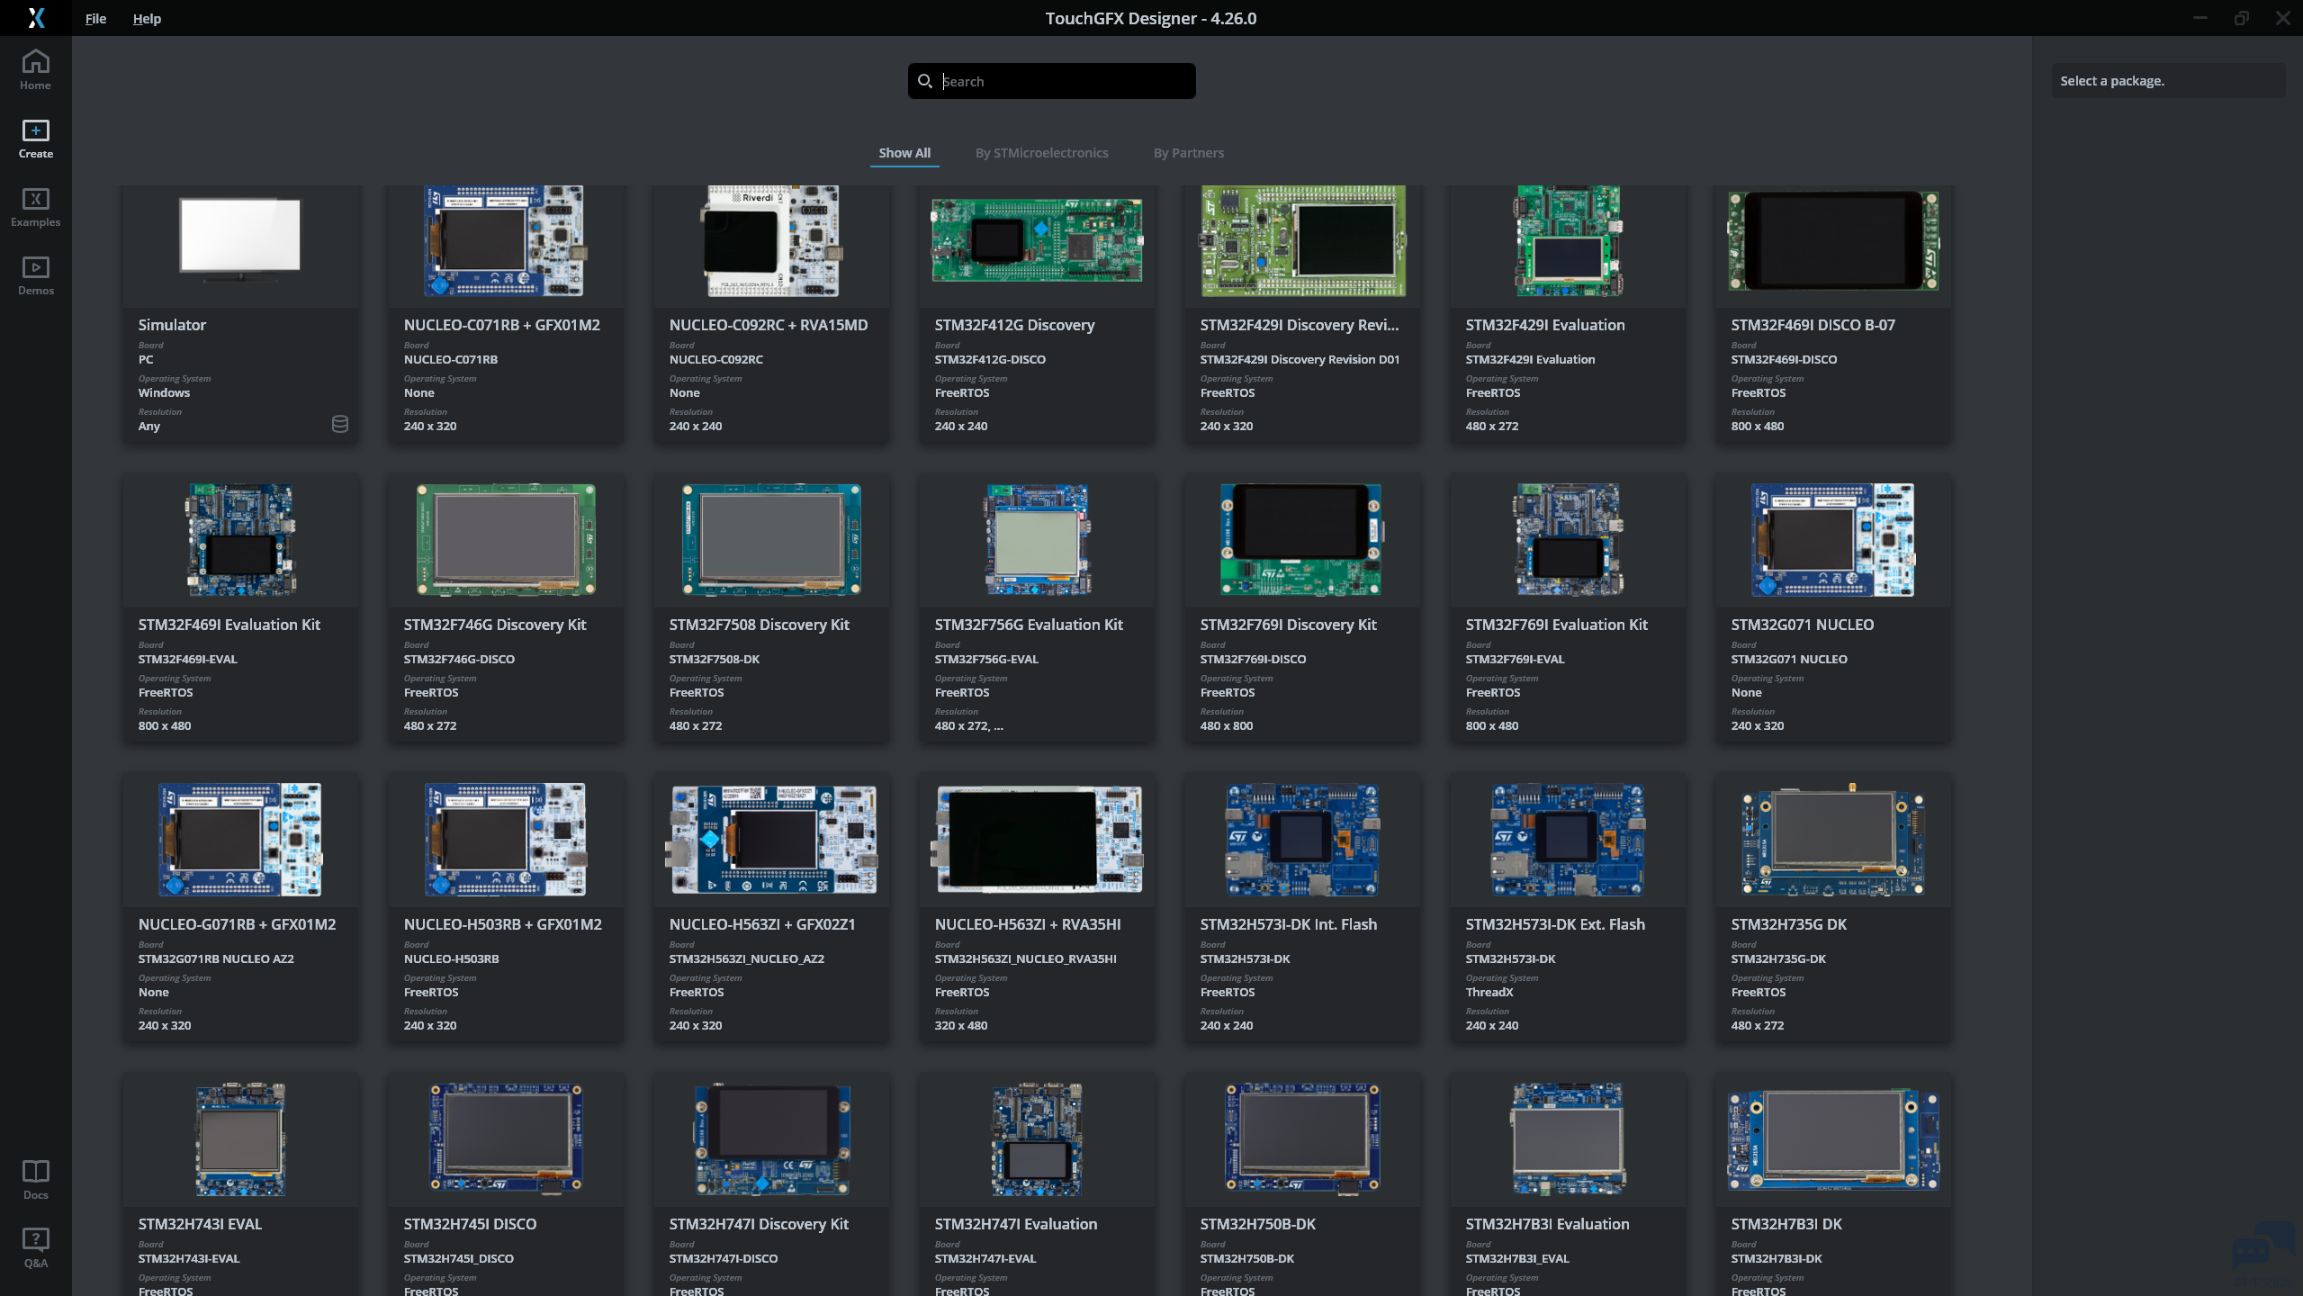
Task: Choose 'STM32F429I Evaluation' package title
Action: click(x=1545, y=325)
